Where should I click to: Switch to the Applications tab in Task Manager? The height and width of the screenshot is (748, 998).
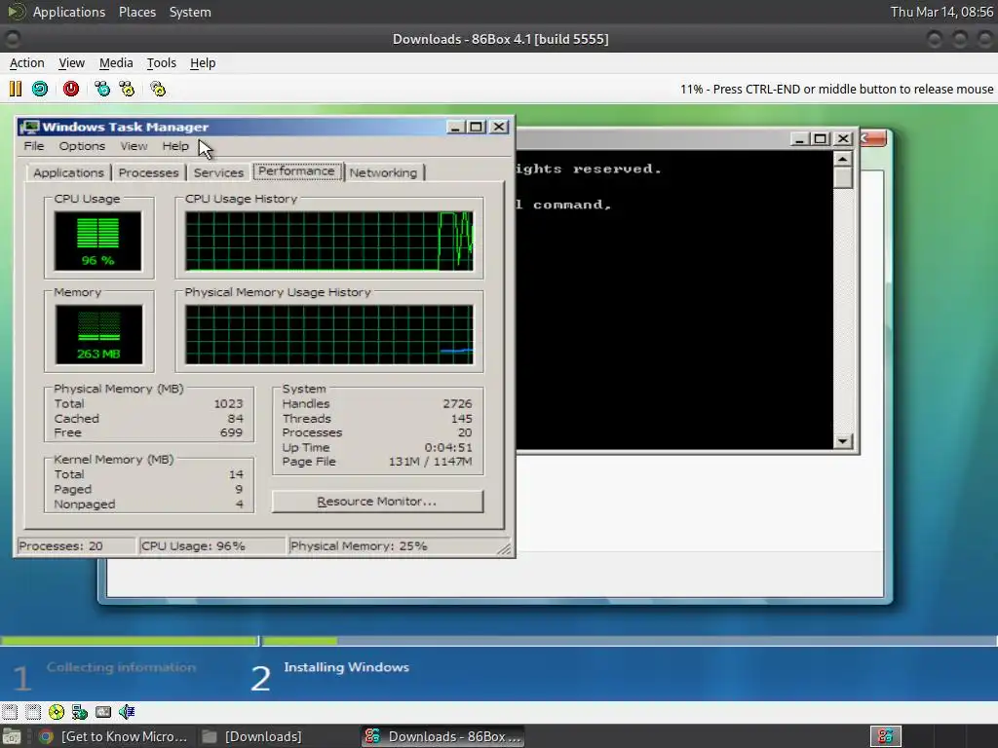click(68, 173)
